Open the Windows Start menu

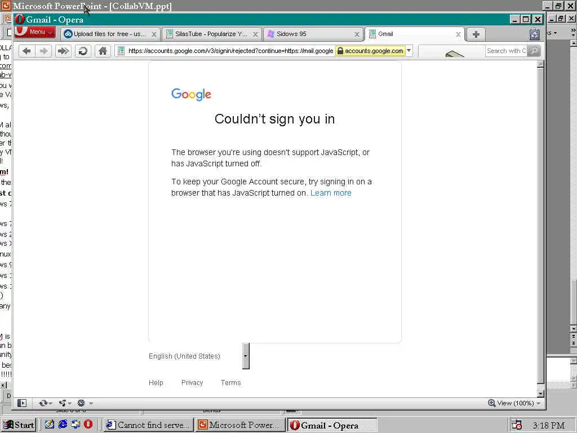point(19,425)
